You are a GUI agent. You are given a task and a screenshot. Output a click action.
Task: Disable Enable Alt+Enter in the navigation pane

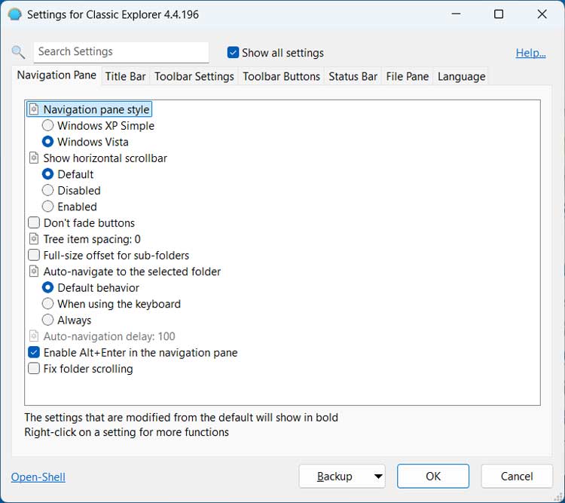pos(34,352)
